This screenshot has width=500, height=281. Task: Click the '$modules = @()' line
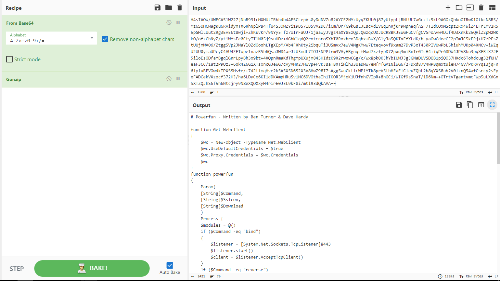click(218, 225)
